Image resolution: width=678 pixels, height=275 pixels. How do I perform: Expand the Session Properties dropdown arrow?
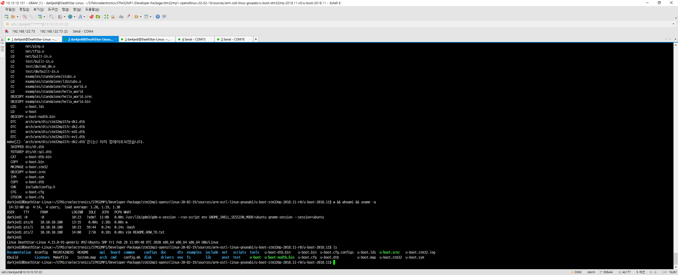pyautogui.click(x=44, y=17)
